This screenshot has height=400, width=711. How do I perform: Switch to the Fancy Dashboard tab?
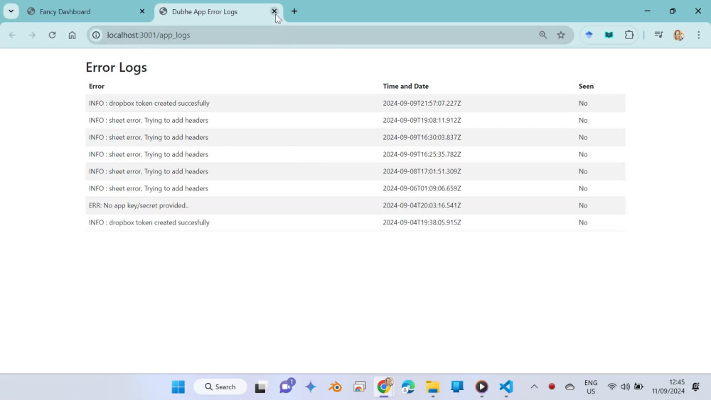tap(86, 12)
